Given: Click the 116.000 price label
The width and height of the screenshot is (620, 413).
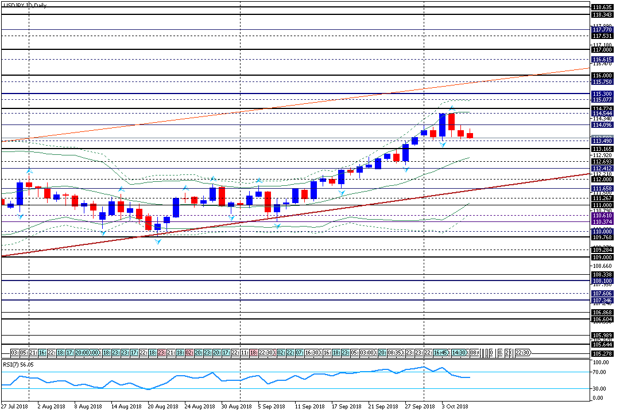Looking at the screenshot, I should point(602,76).
